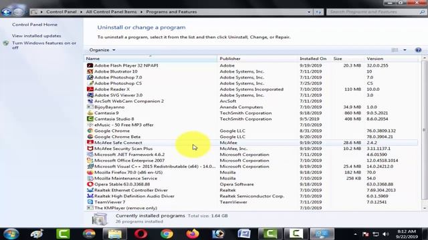Screen dimensions: 428x240
Task: Sort by the Version column header
Action: point(391,59)
